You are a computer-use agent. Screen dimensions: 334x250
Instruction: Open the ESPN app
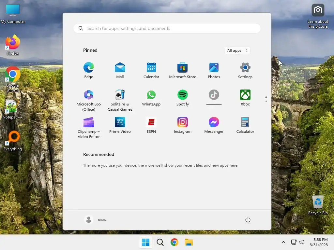point(151,125)
